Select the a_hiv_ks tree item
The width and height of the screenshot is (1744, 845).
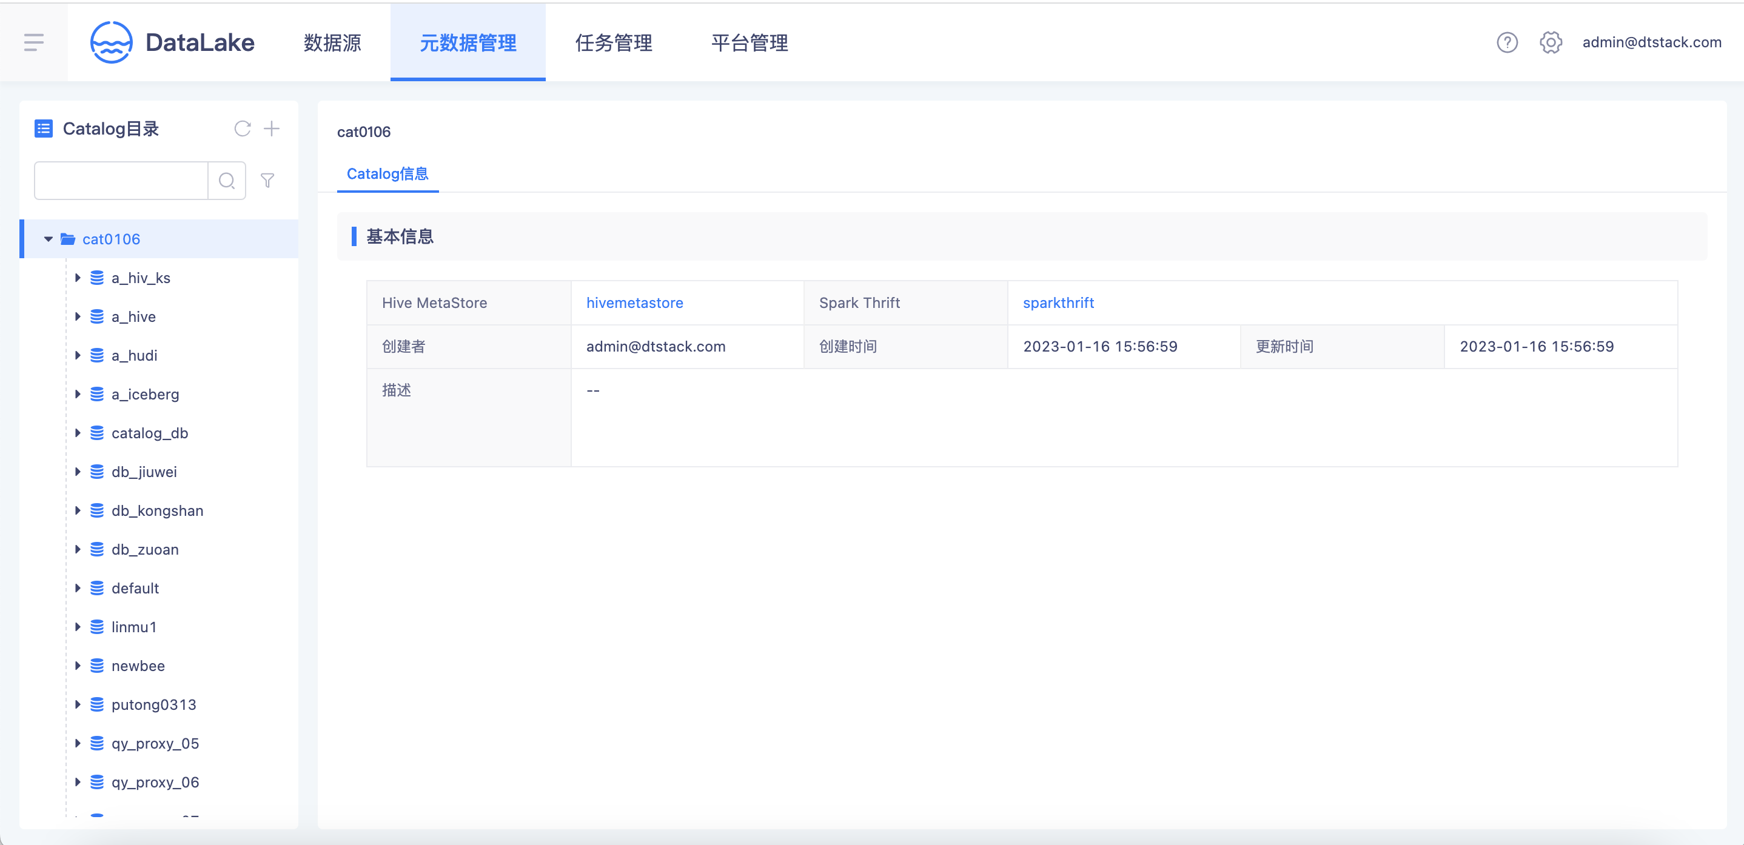[141, 278]
